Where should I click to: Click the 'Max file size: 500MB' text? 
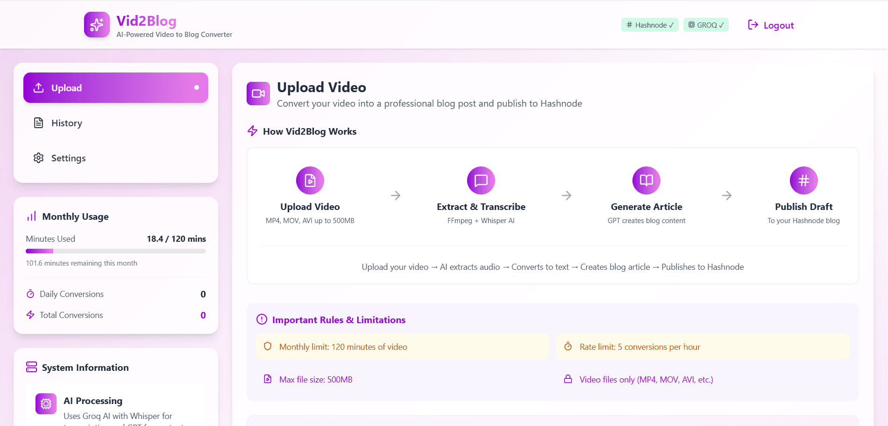click(316, 380)
